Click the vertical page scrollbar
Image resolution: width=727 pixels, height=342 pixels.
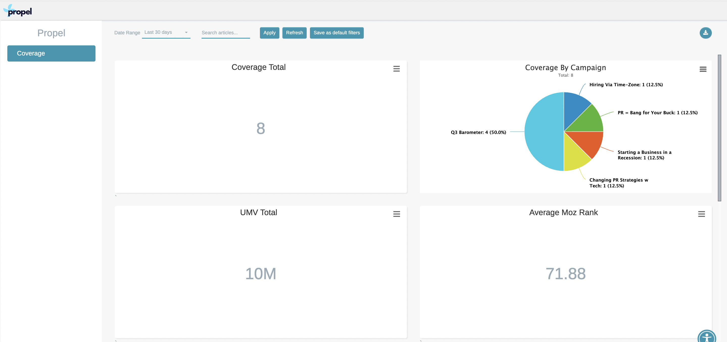719,128
